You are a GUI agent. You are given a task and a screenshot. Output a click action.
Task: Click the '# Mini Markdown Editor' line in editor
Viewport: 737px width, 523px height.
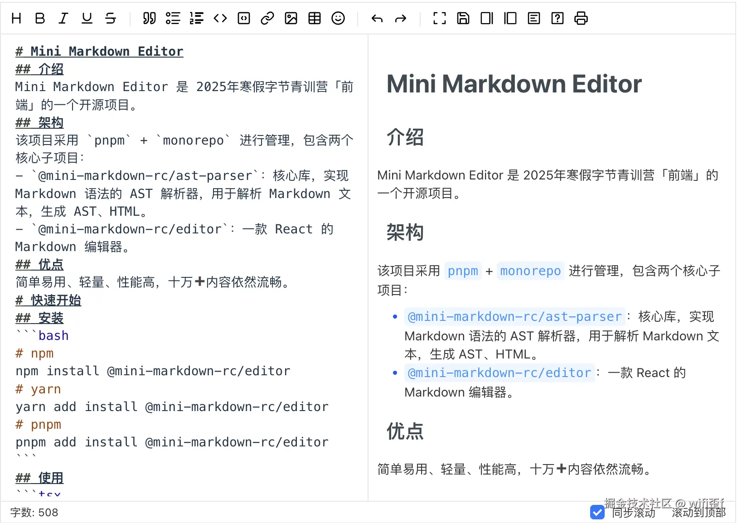click(x=99, y=51)
